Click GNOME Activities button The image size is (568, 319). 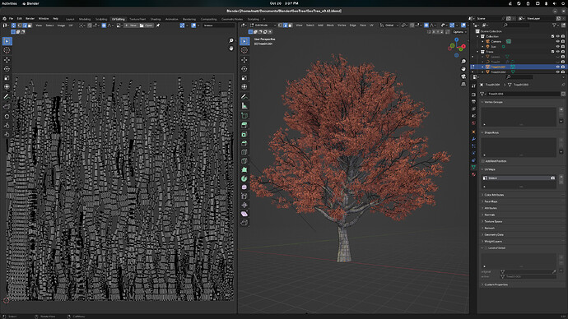9,3
